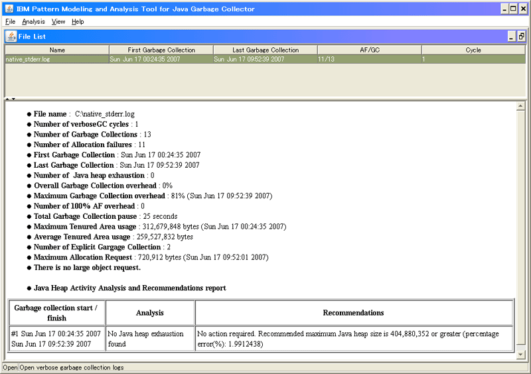Screen dimensions: 531x374
Task: Open the Help menu
Action: pos(78,22)
